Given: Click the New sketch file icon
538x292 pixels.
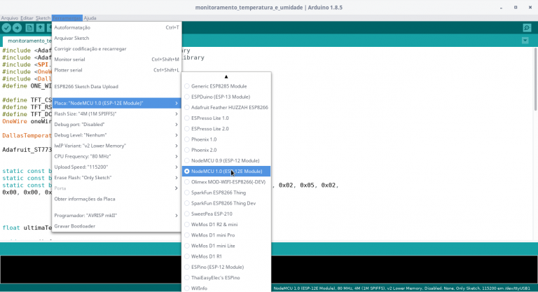Looking at the screenshot, I should [x=30, y=28].
